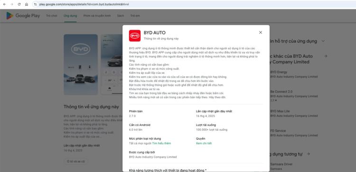This screenshot has width=356, height=172.
Task: Open the BYD Energy app entry
Action: [294, 74]
